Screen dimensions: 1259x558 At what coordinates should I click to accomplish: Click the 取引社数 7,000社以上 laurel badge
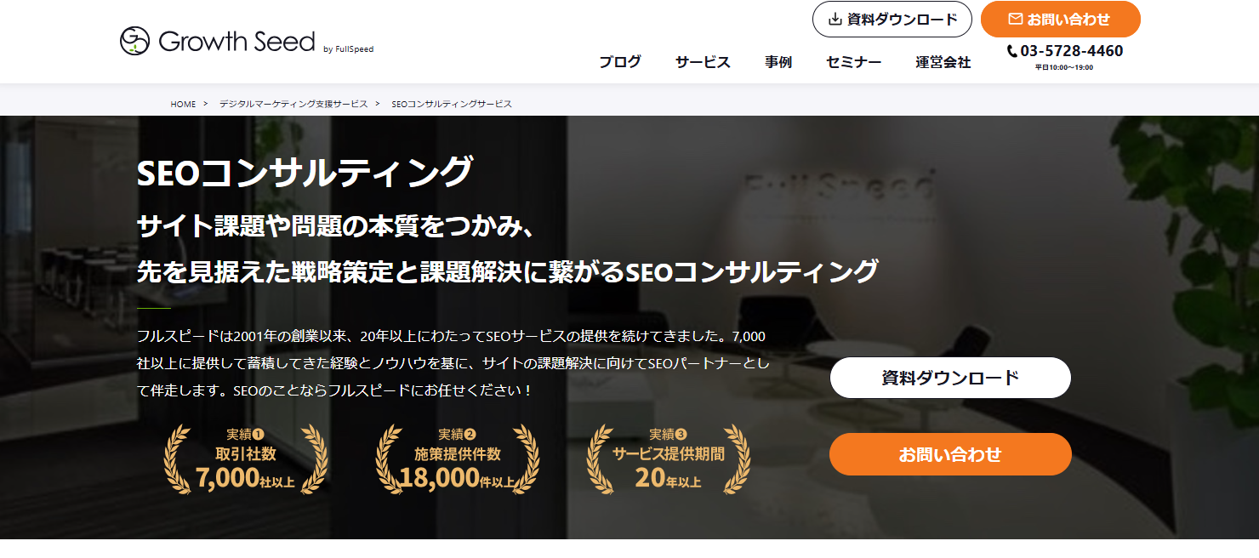click(x=246, y=459)
